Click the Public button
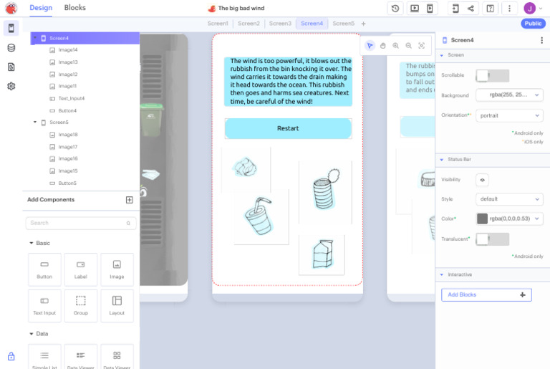The width and height of the screenshot is (550, 369). pos(533,24)
